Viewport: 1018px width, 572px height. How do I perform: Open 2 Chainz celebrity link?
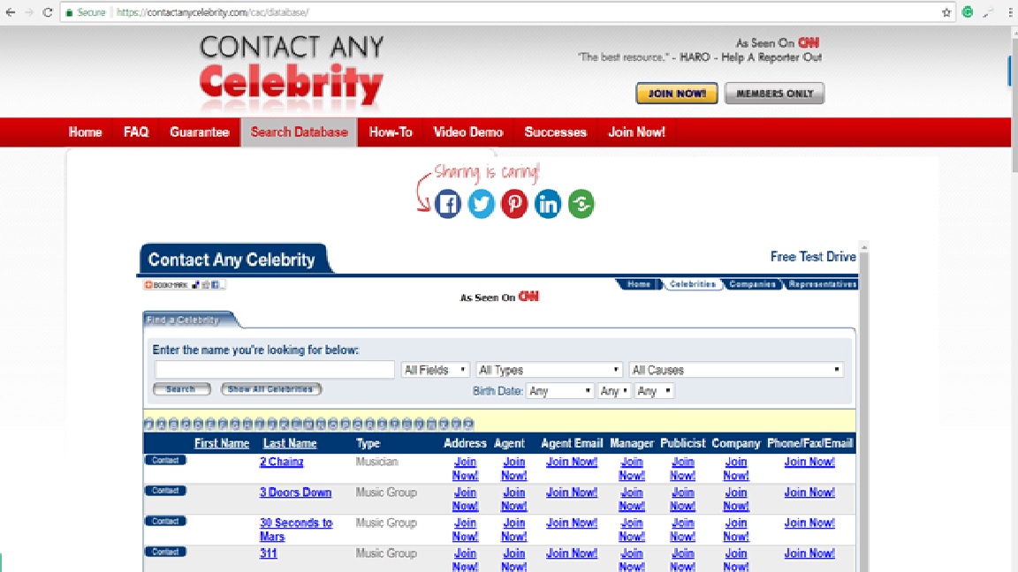point(281,462)
